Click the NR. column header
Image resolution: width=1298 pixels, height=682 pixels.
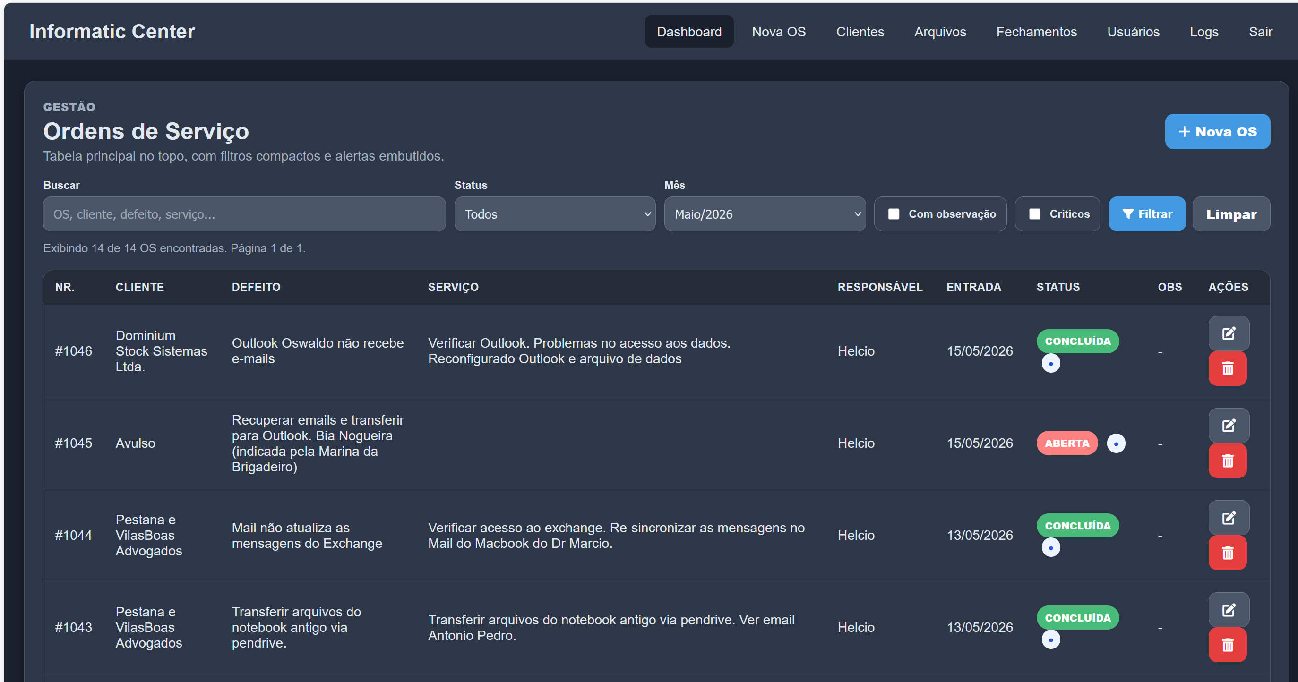64,287
